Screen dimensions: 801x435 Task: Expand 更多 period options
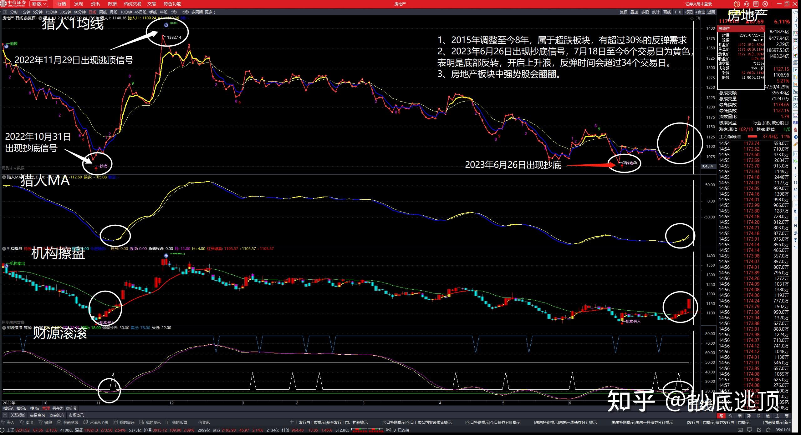[210, 12]
